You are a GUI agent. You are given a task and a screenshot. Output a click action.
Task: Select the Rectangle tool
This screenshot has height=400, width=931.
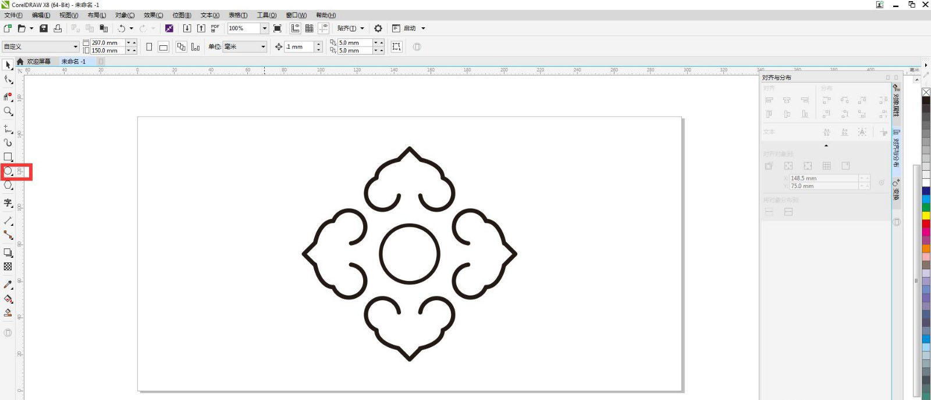pyautogui.click(x=8, y=157)
